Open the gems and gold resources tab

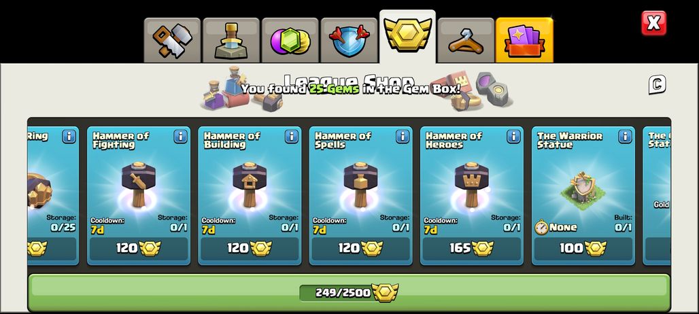(290, 41)
